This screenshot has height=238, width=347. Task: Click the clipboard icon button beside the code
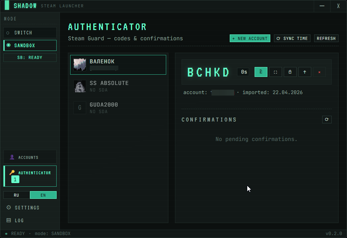[x=290, y=72]
